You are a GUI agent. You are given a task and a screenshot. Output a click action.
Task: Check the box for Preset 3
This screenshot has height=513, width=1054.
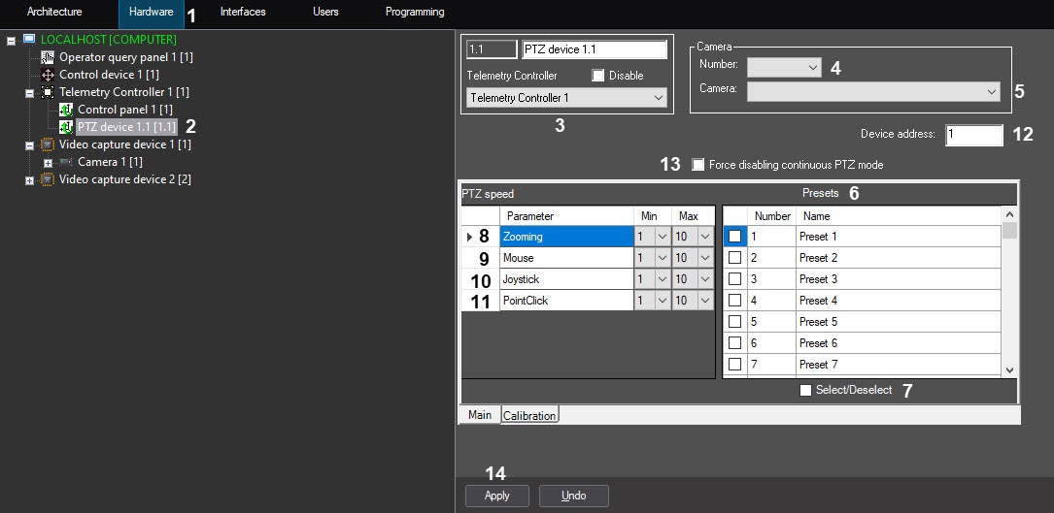(734, 279)
